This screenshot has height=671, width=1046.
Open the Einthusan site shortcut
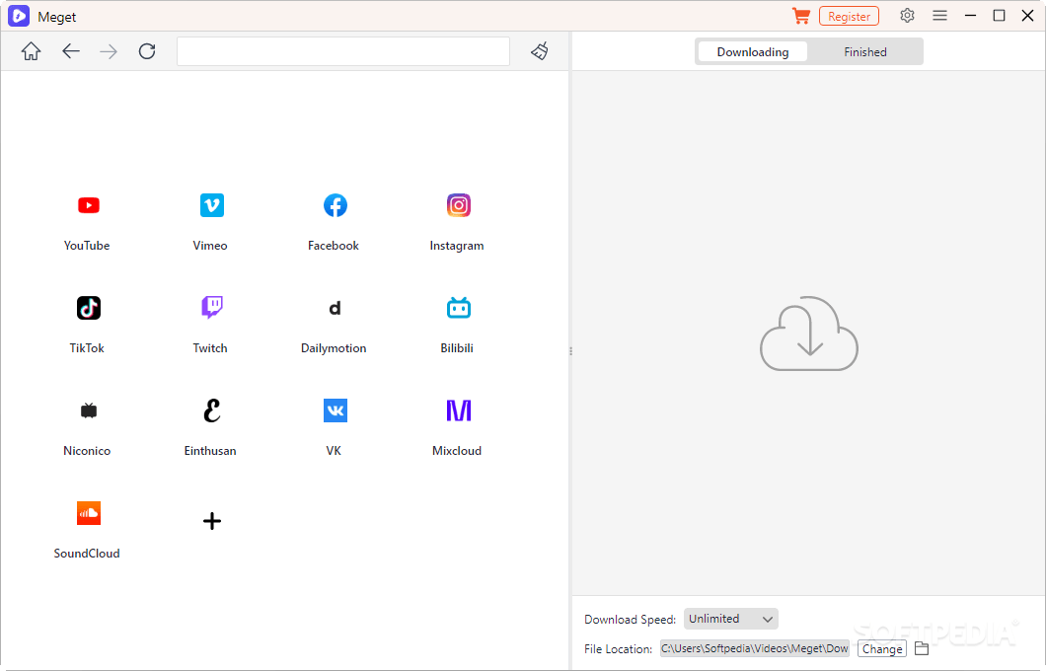212,410
